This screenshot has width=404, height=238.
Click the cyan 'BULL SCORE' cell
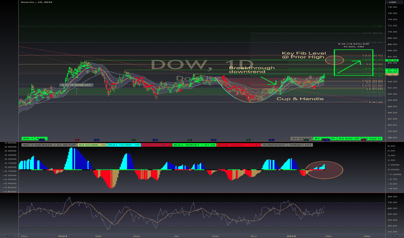(x=124, y=145)
